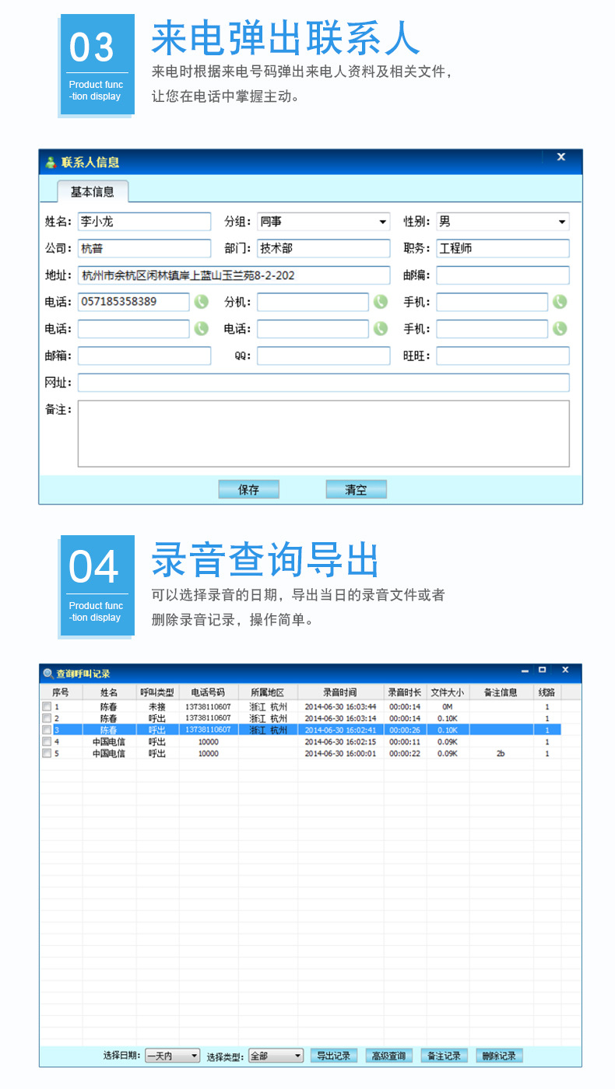615x1089 pixels.
Task: Select the 基本信息 tab
Action: 93,191
